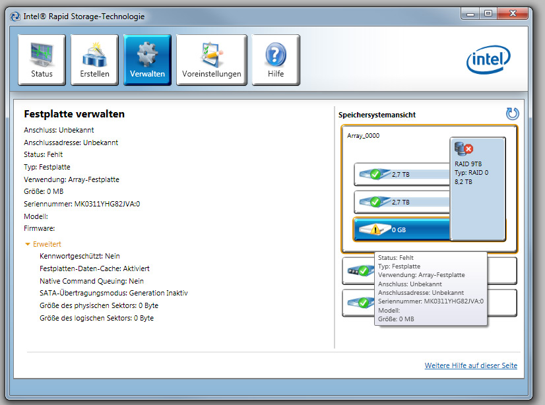This screenshot has height=405, width=545.
Task: Maximize the Intel Rapid Storage window
Action: coord(488,14)
